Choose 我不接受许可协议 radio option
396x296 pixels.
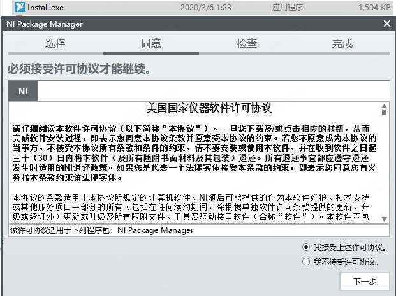(307, 262)
